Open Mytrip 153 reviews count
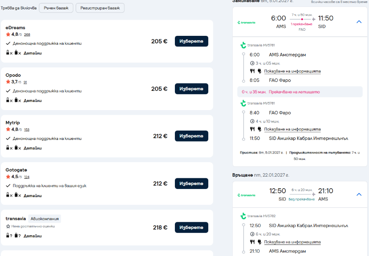Viewport: 369px width, 256px height. [27, 130]
